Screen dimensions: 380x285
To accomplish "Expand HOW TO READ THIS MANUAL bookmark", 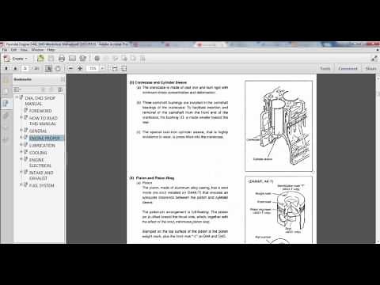I will (21, 117).
